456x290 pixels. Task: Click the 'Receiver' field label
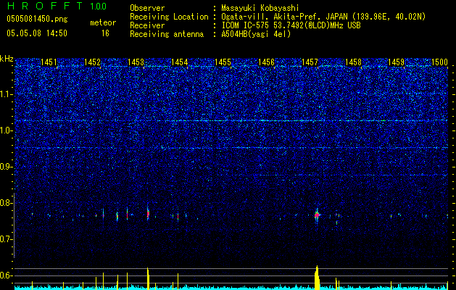coord(147,25)
